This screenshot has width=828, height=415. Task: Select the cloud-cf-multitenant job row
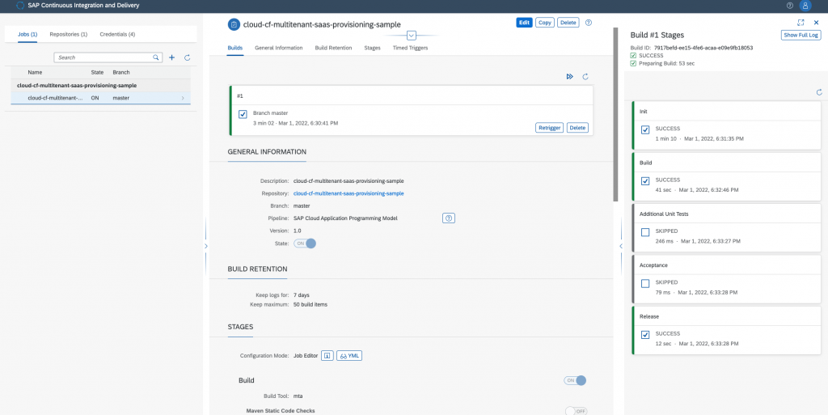click(x=100, y=98)
